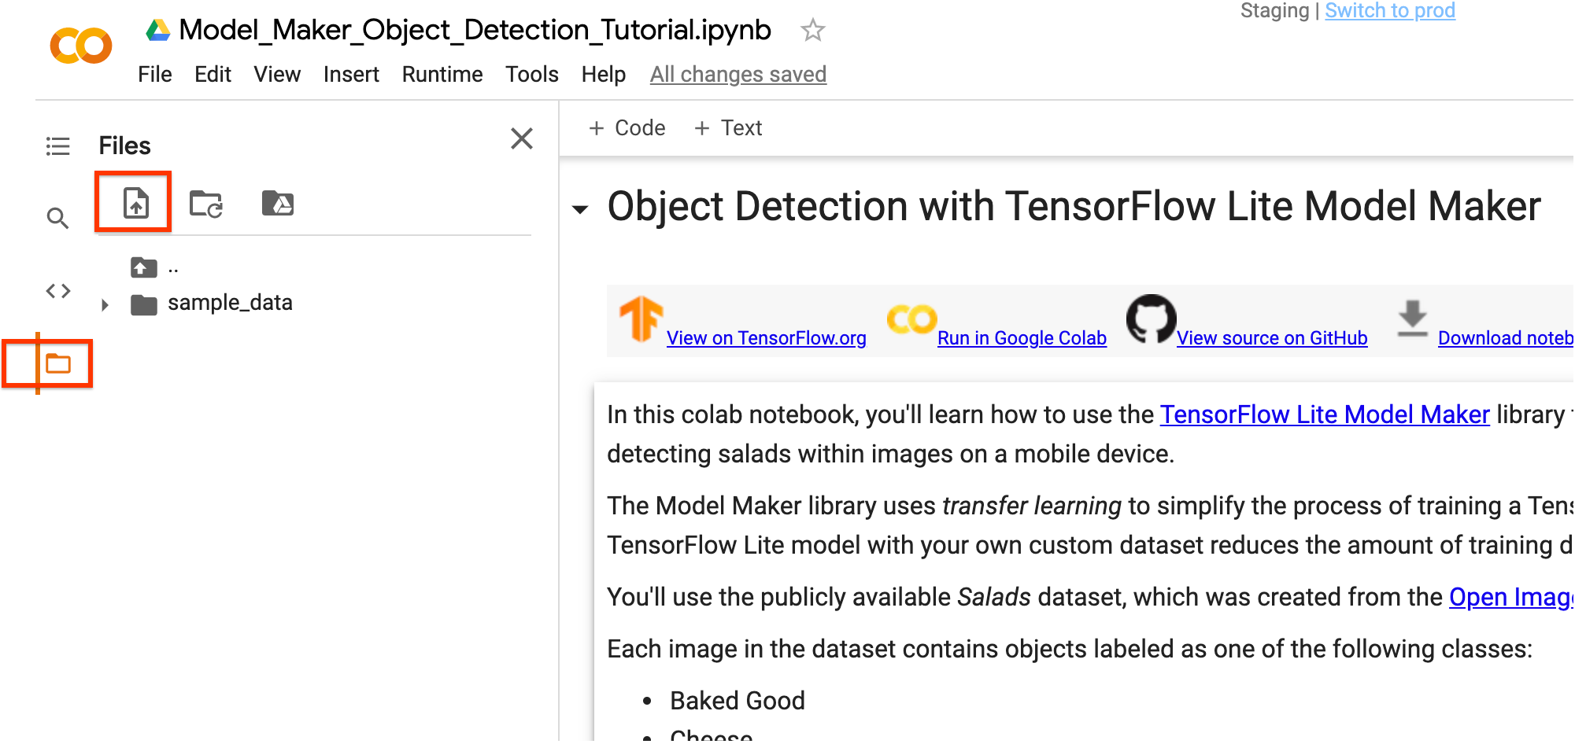Open the search sidebar icon
This screenshot has width=1575, height=744.
(57, 218)
